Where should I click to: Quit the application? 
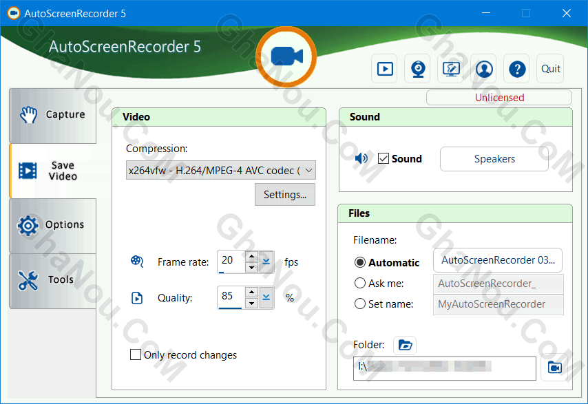(550, 69)
